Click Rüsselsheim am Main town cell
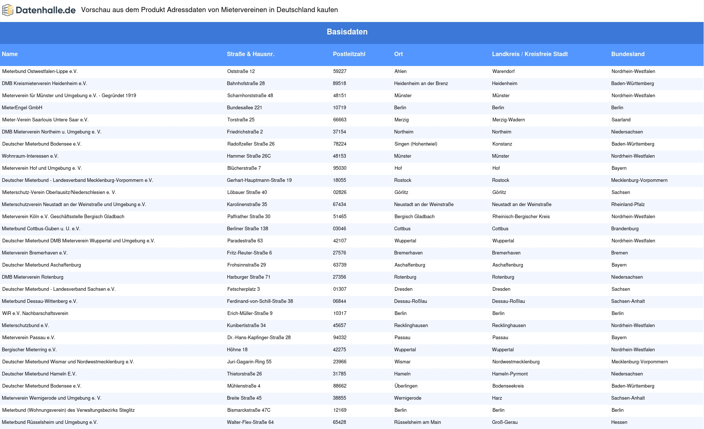The height and width of the screenshot is (429, 704). coord(418,422)
